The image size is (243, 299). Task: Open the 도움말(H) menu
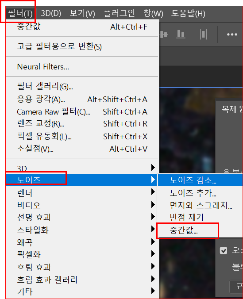pos(188,13)
